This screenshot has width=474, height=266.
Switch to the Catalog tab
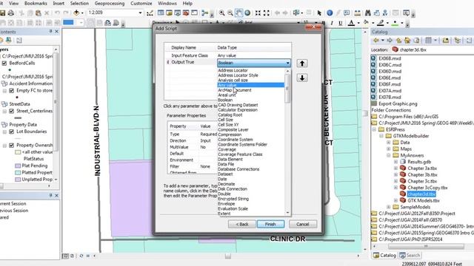pyautogui.click(x=384, y=256)
